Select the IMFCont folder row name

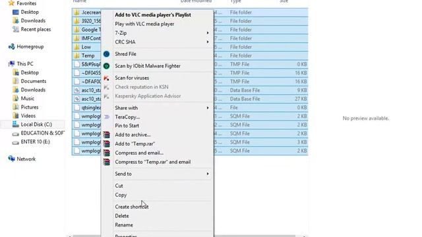(91, 38)
